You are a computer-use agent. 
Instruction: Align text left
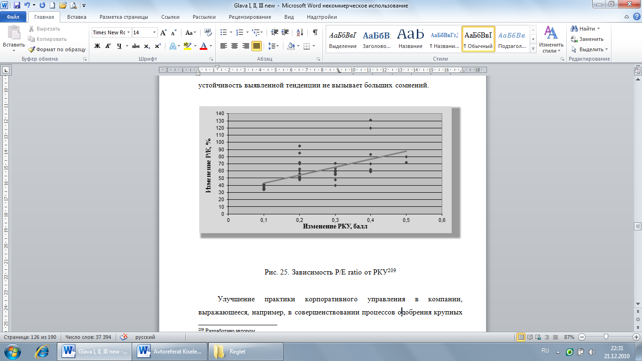(x=224, y=46)
